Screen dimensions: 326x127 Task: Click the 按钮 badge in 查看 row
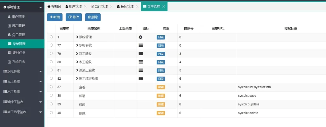coord(161,87)
